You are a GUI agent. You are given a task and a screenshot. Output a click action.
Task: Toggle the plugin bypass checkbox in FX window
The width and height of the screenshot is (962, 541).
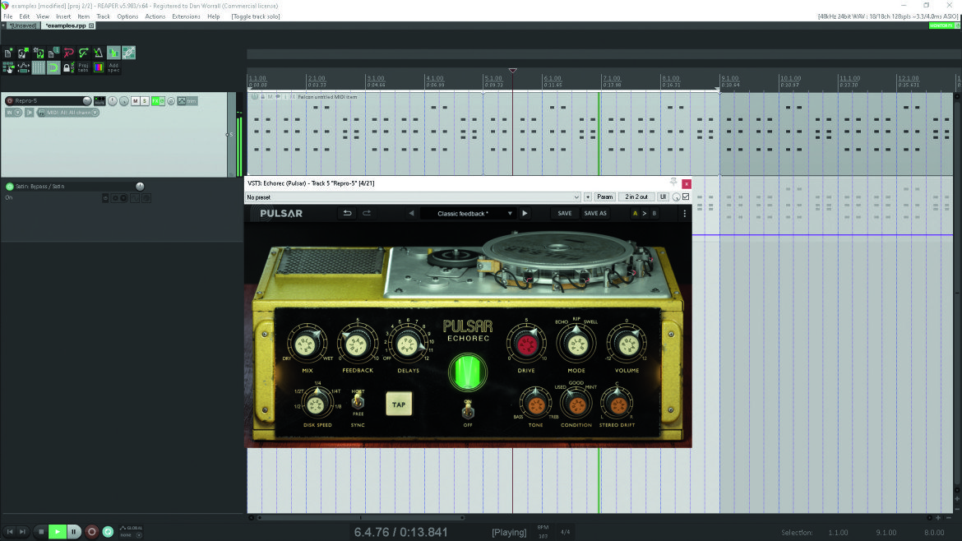[686, 197]
